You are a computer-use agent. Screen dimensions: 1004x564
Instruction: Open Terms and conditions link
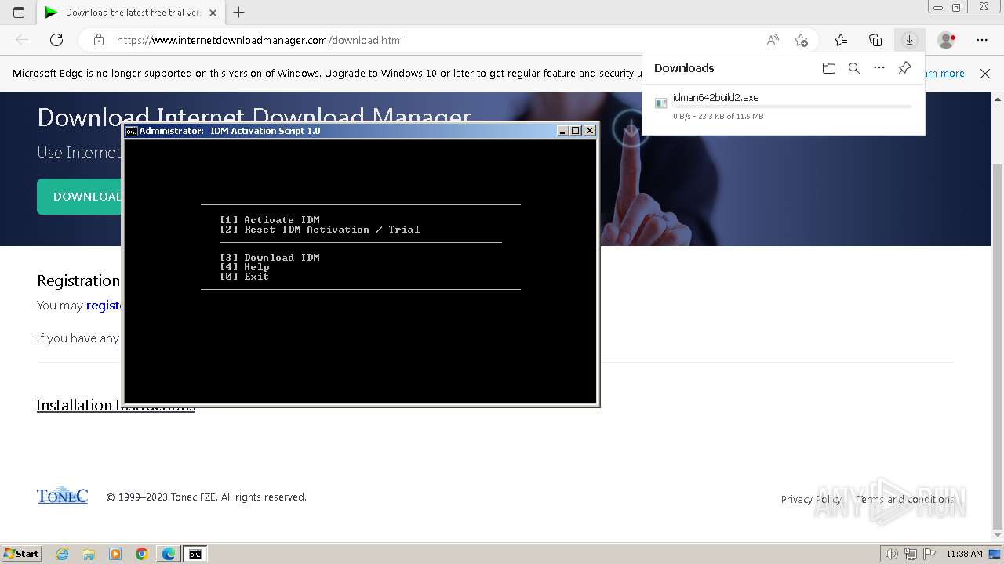905,499
